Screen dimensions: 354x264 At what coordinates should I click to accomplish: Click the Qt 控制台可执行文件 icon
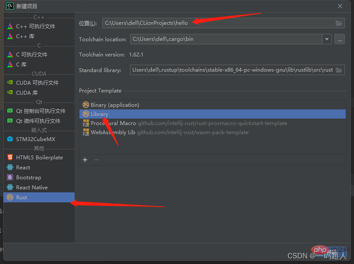10,111
